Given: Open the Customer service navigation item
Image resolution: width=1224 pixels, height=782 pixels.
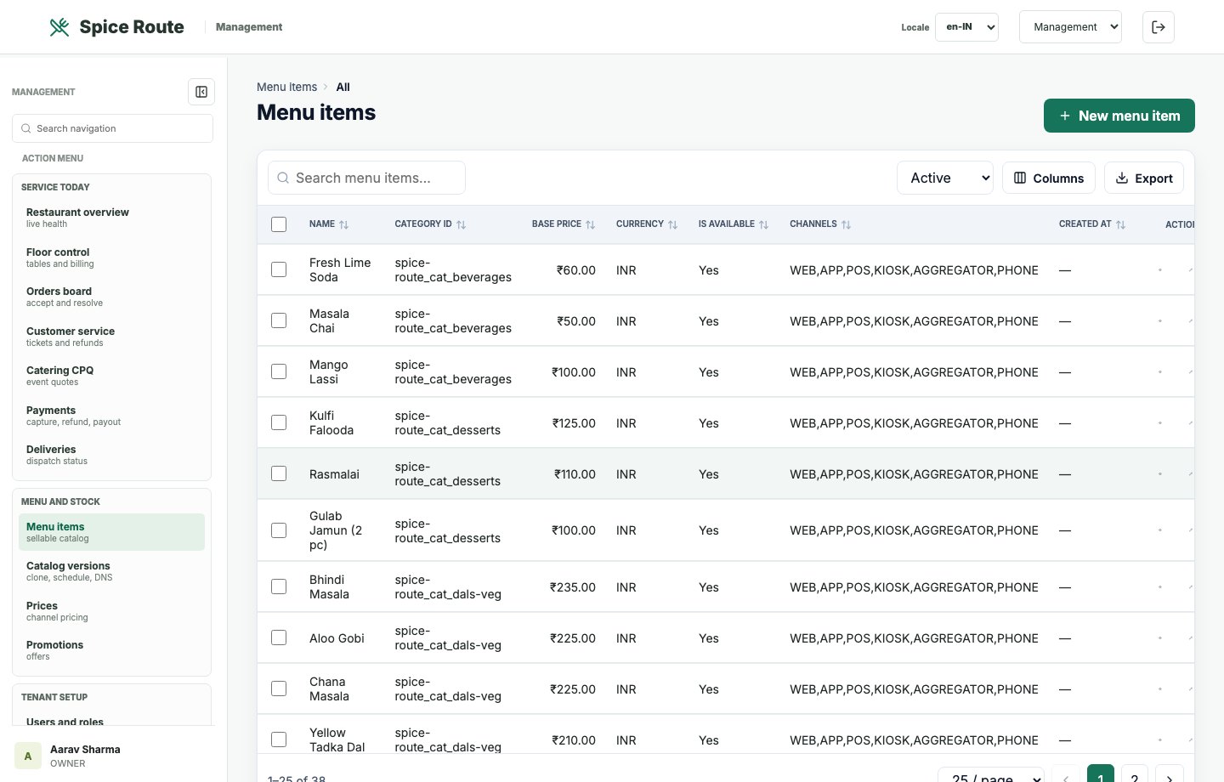Looking at the screenshot, I should (x=111, y=337).
